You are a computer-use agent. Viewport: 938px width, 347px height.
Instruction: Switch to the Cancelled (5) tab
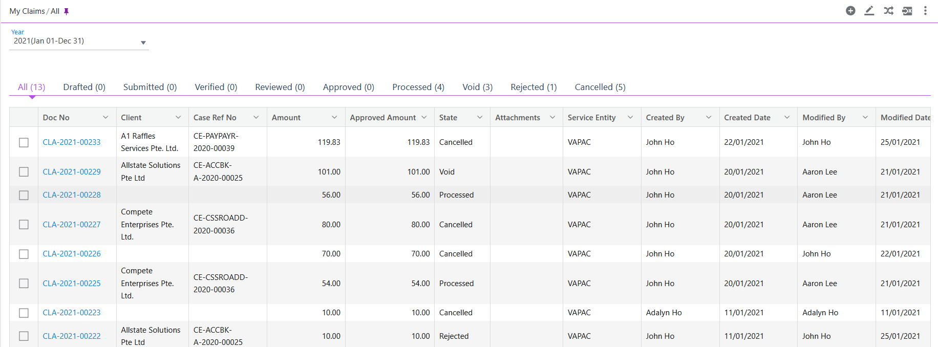pyautogui.click(x=600, y=87)
